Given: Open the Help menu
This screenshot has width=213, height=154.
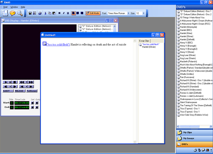Looking at the screenshot, I should (23, 7).
